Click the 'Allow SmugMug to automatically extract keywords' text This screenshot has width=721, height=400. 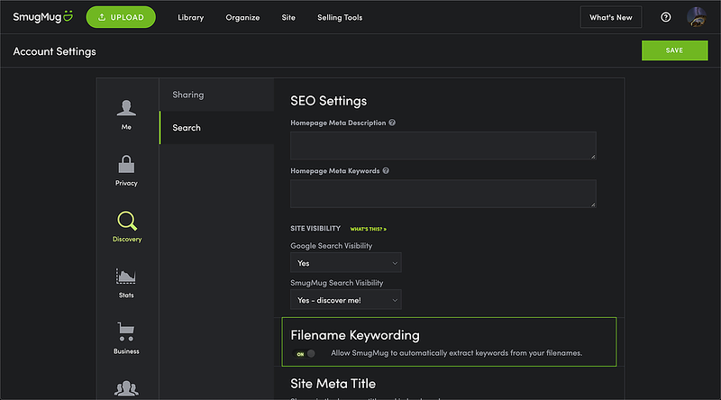[x=457, y=353]
